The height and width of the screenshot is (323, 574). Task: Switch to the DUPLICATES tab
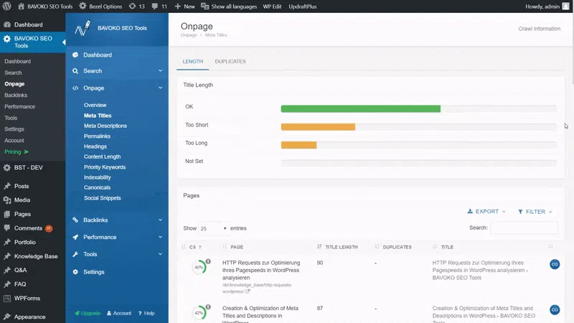(230, 62)
